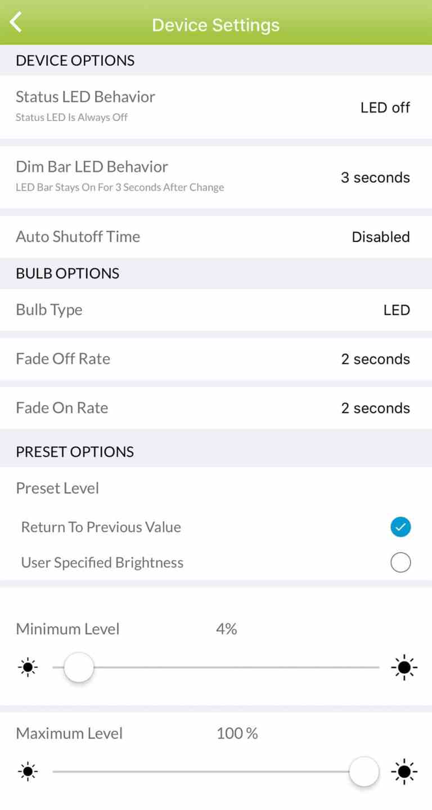The width and height of the screenshot is (432, 810).
Task: Open the Fade Off Rate setting
Action: (x=216, y=359)
